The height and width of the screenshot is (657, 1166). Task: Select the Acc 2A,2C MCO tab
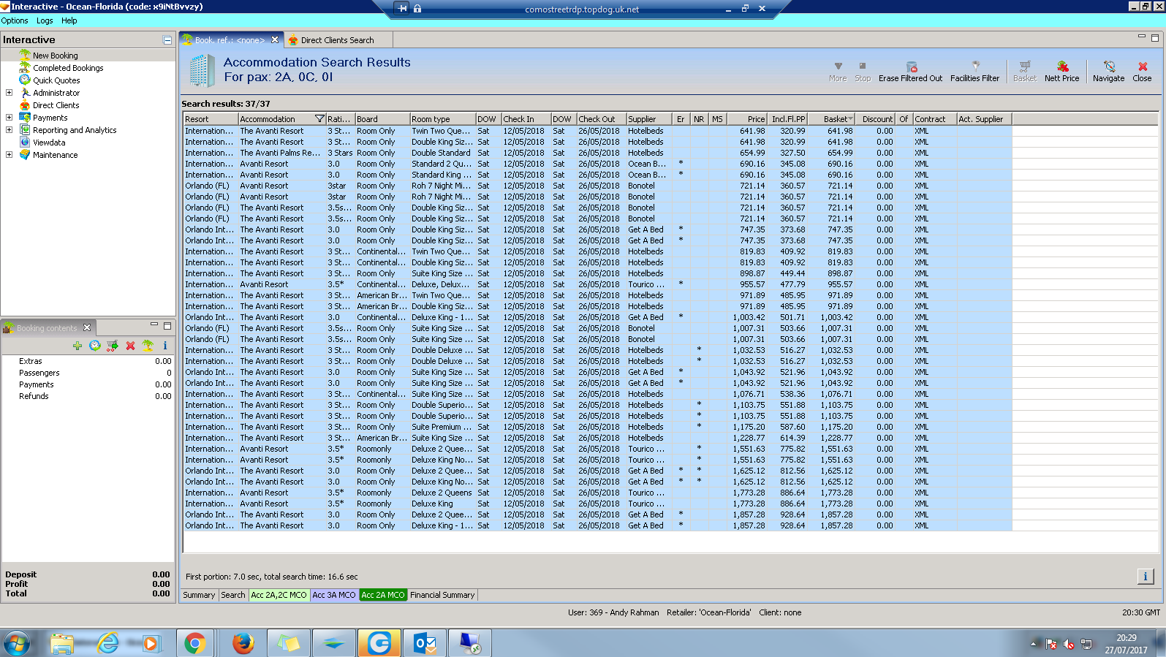(x=279, y=595)
